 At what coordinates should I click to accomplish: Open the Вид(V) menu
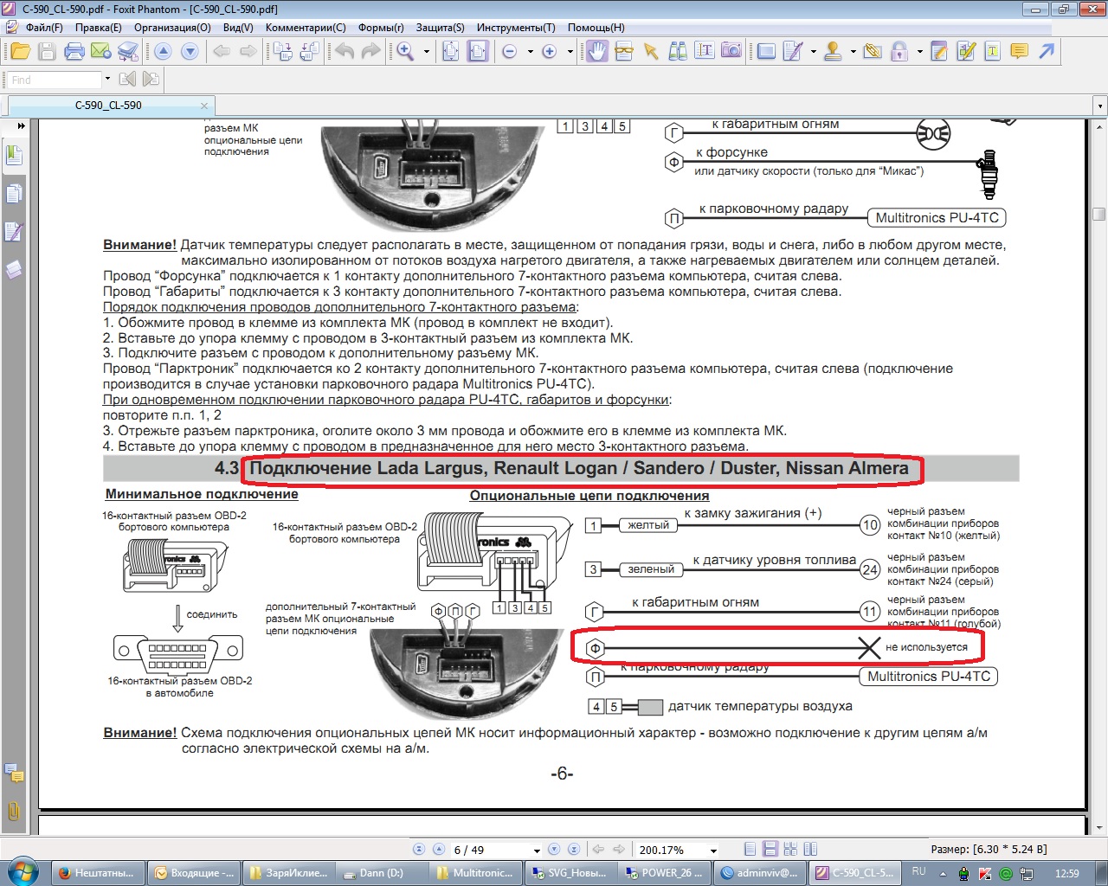[x=238, y=28]
